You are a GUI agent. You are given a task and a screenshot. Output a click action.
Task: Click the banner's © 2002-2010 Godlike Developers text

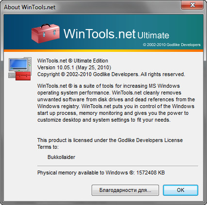coord(172,45)
